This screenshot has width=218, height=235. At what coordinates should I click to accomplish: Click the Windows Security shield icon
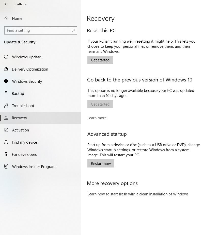tap(6, 81)
